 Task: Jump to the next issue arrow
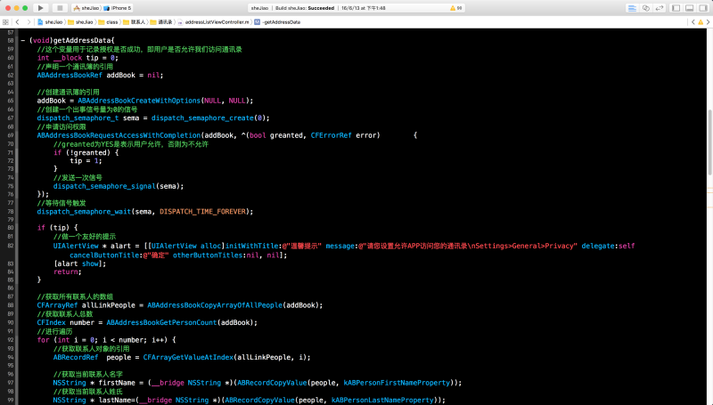pyautogui.click(x=708, y=21)
